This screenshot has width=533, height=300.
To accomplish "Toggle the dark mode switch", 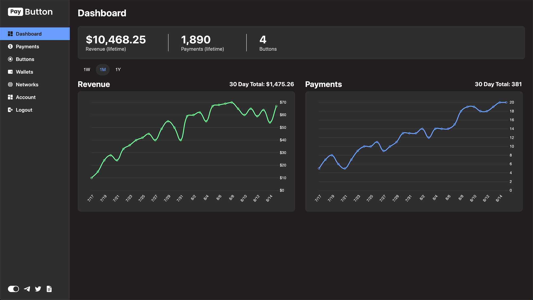I will pos(13,289).
